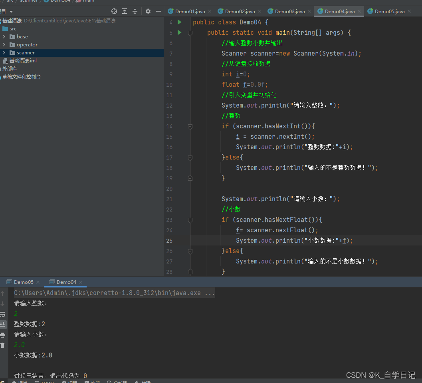Toggle scroll to end in console
Viewport: 422px width, 383px height.
tap(3, 325)
